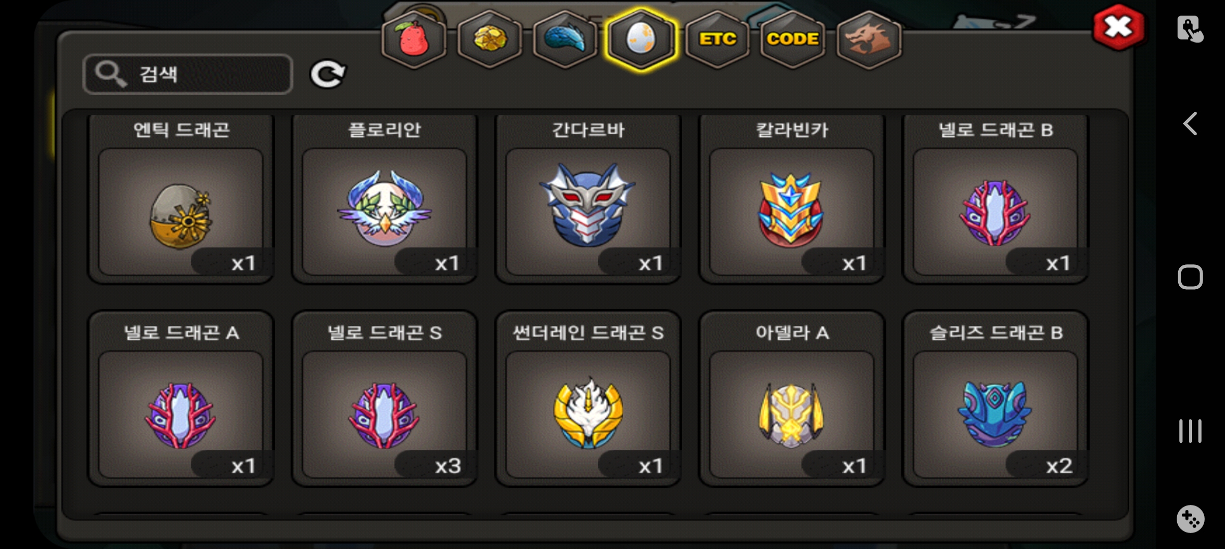Image resolution: width=1225 pixels, height=549 pixels.
Task: Open the CODE tab
Action: 793,39
